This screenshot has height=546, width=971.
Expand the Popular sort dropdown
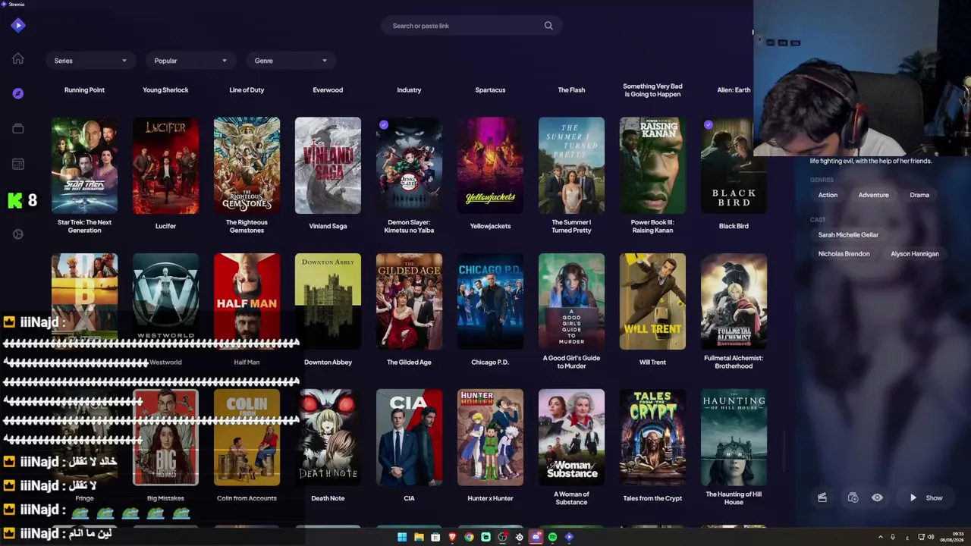(190, 61)
